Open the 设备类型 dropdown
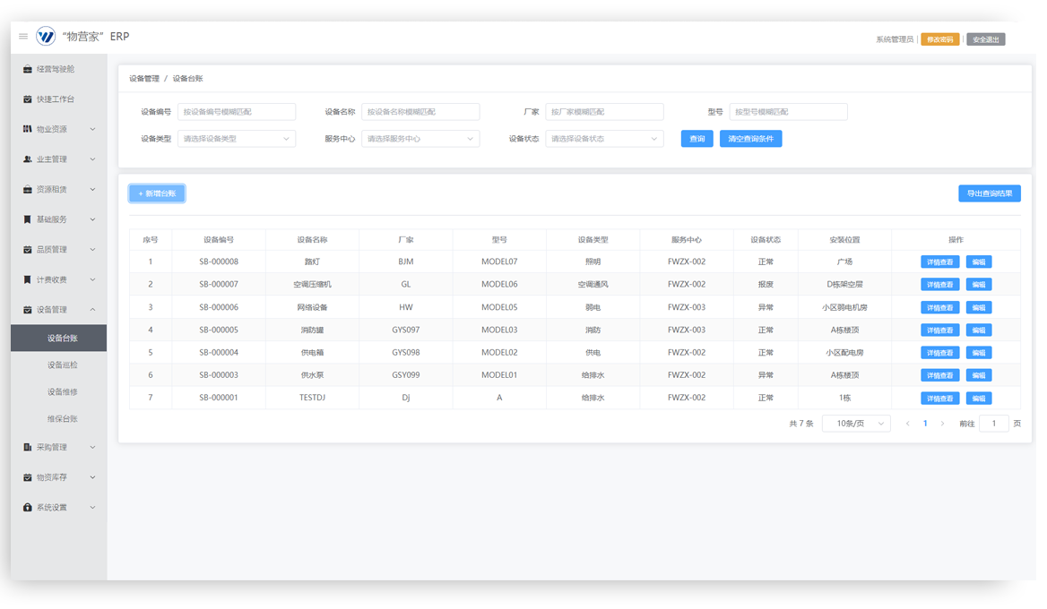 pos(237,139)
